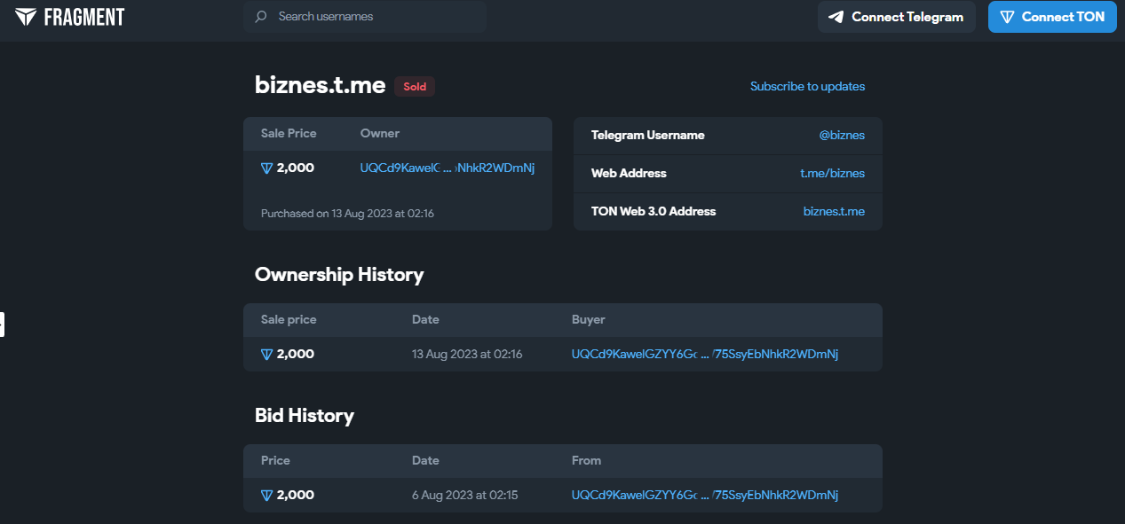
Task: Open the @biznes Telegram username link
Action: tap(841, 136)
